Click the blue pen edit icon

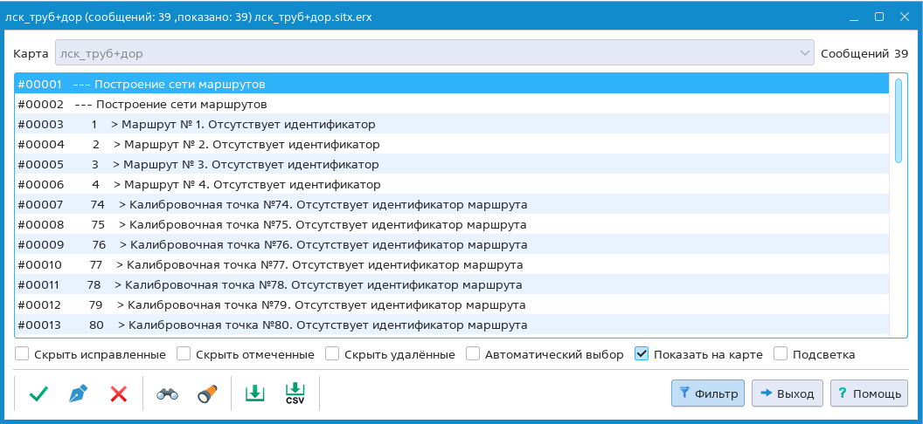79,393
